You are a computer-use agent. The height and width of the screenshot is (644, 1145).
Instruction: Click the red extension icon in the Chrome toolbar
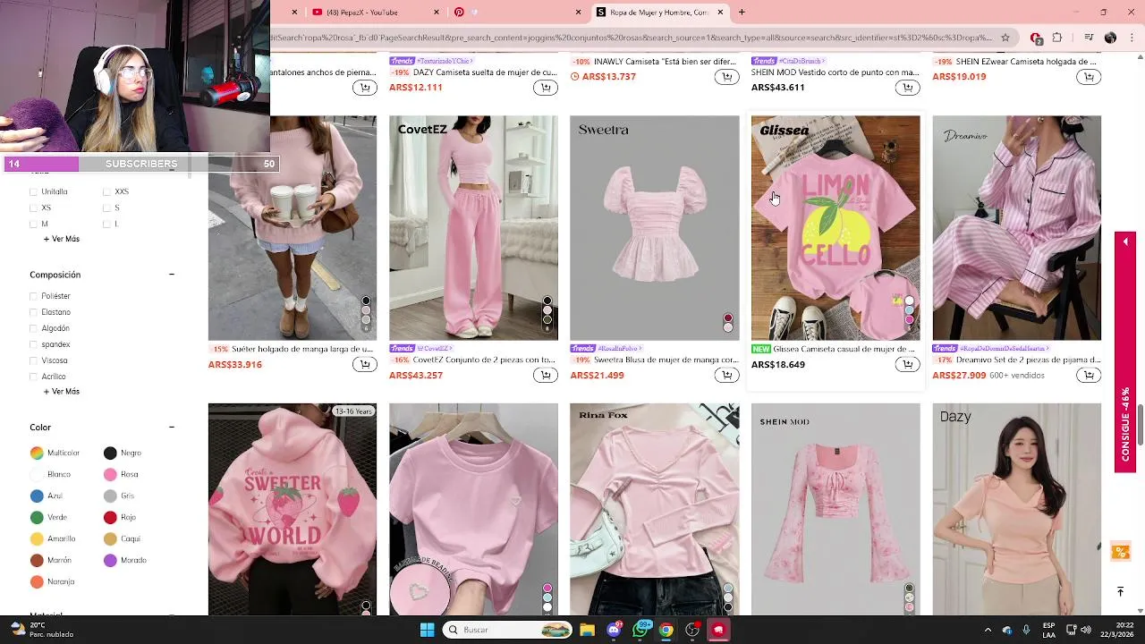(x=1036, y=38)
